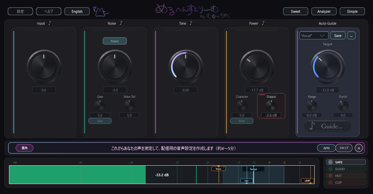Viewport: 373px width, 194px height.
Task: Open the 設定 settings menu
Action: pyautogui.click(x=20, y=11)
